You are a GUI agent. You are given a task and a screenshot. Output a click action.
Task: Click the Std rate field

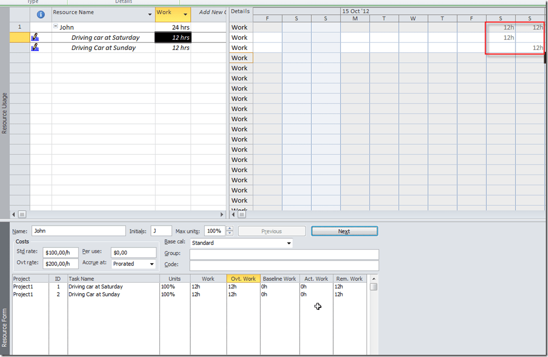(60, 253)
